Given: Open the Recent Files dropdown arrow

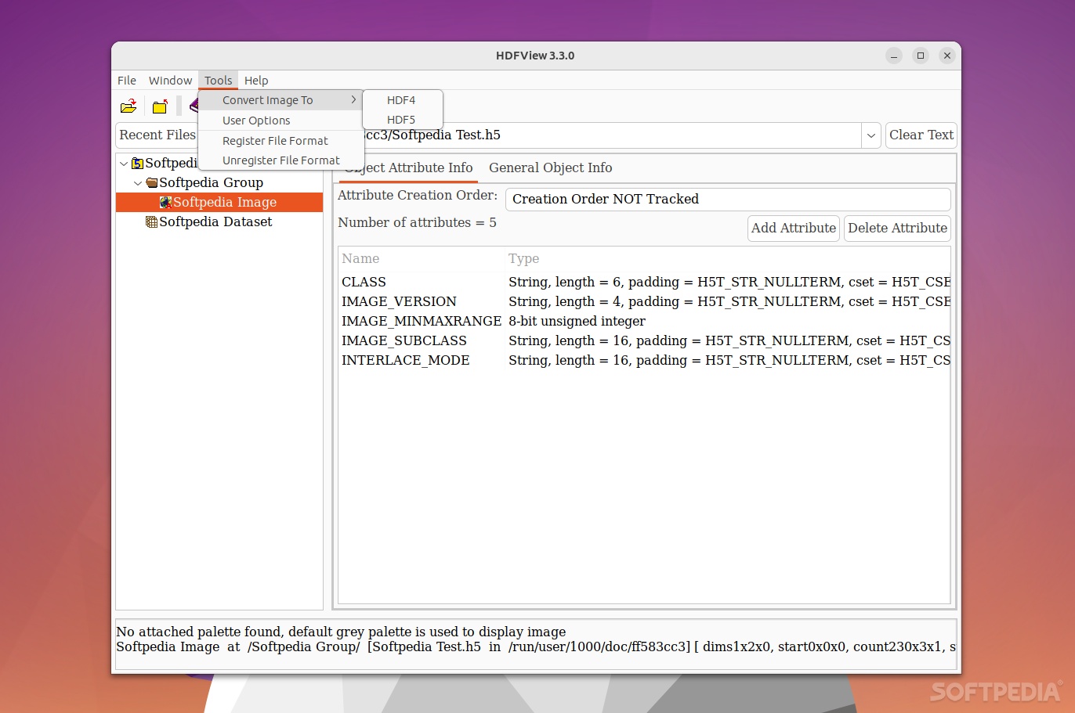Looking at the screenshot, I should 870,135.
